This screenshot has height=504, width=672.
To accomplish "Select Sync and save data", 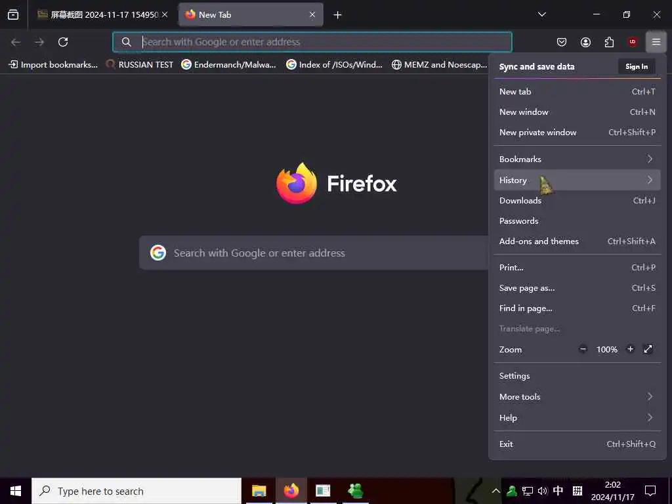I will click(x=537, y=66).
